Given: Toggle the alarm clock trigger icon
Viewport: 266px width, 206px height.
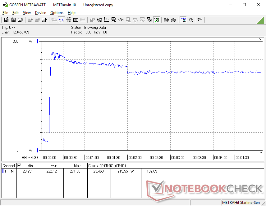Looking at the screenshot, I should 157,20.
